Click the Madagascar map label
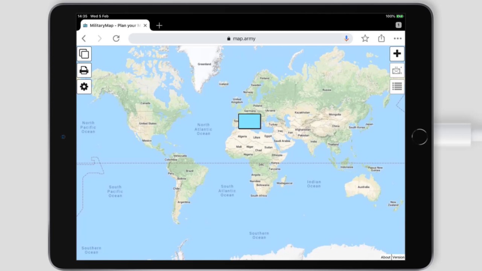Image resolution: width=482 pixels, height=271 pixels. (285, 183)
